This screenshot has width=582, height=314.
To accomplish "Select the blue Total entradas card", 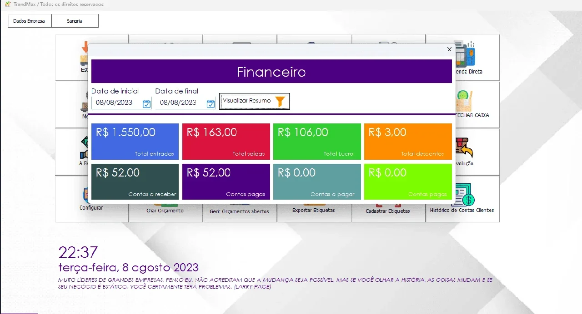I will click(135, 142).
